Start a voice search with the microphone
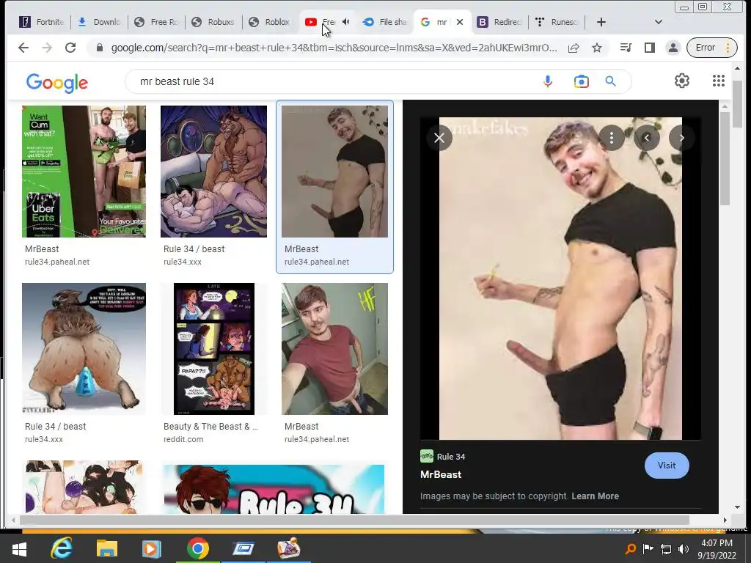The width and height of the screenshot is (751, 563). click(548, 81)
